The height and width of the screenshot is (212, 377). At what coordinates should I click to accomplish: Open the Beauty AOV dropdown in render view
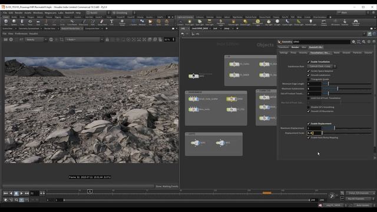click(37, 39)
